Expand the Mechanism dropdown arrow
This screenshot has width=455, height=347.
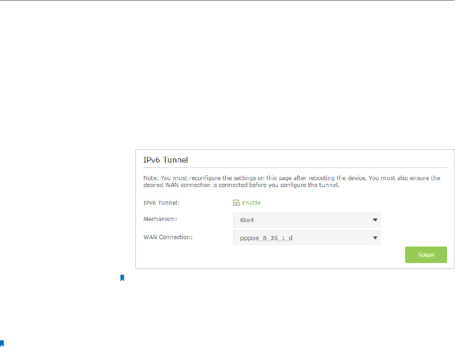tap(375, 219)
